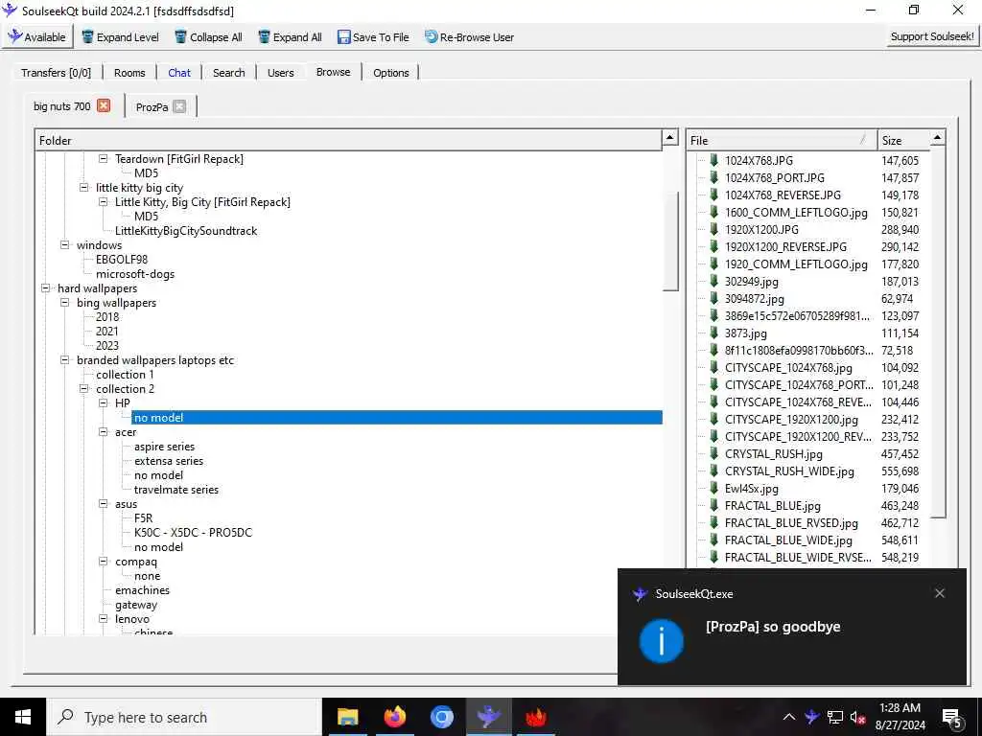Switch to the Rooms tab
Image resolution: width=982 pixels, height=736 pixels.
pyautogui.click(x=129, y=73)
